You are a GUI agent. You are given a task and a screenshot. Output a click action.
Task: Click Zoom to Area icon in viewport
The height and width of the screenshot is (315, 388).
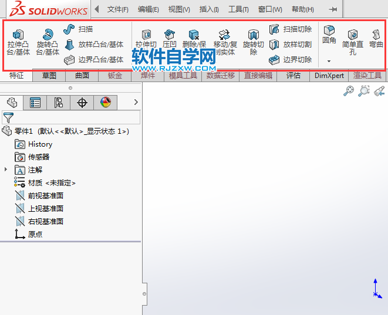[364, 91]
